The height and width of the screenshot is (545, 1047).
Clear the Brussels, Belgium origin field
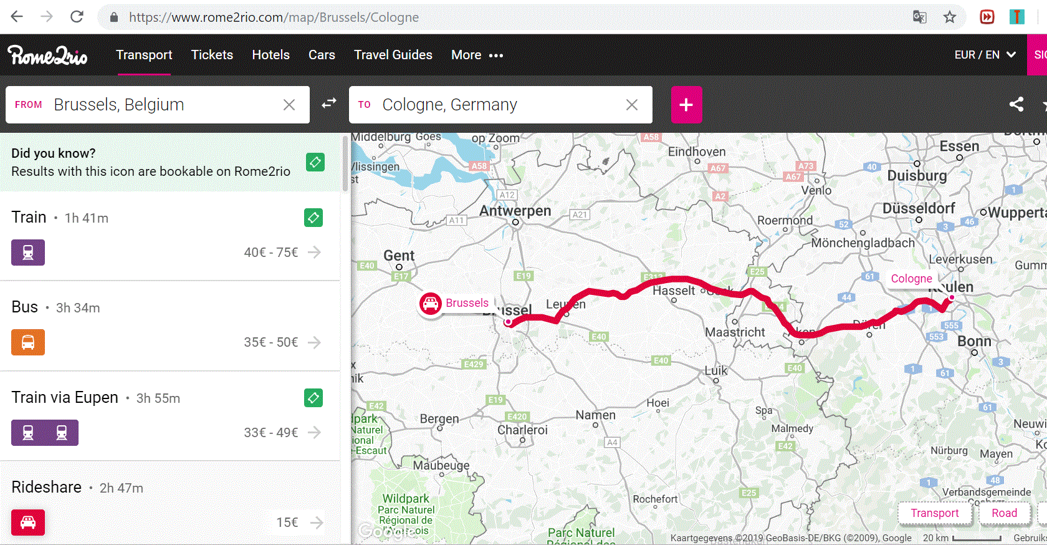coord(289,105)
